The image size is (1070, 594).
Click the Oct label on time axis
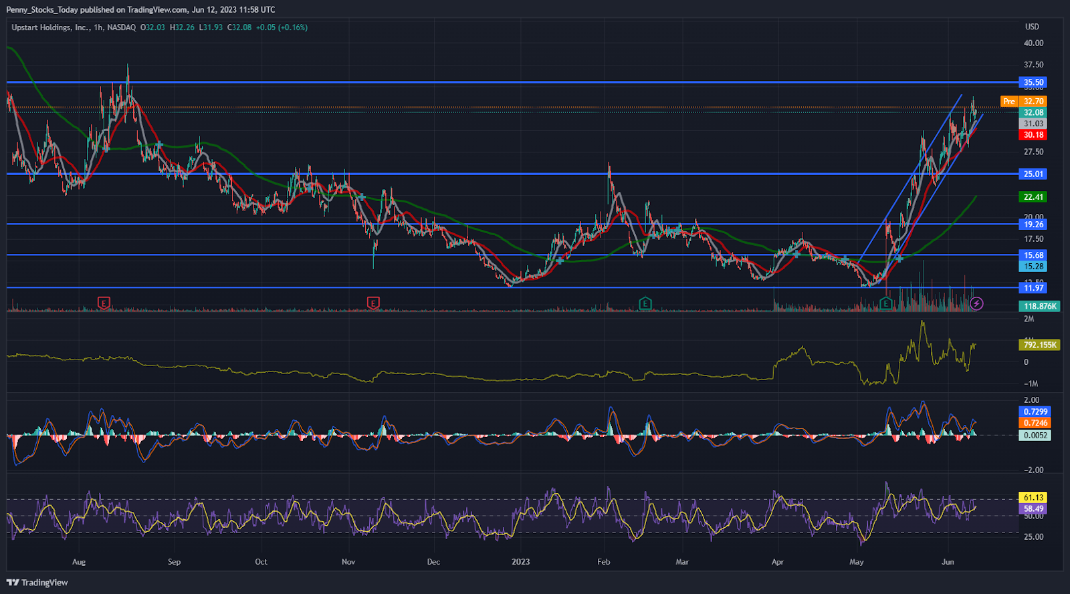pos(261,562)
